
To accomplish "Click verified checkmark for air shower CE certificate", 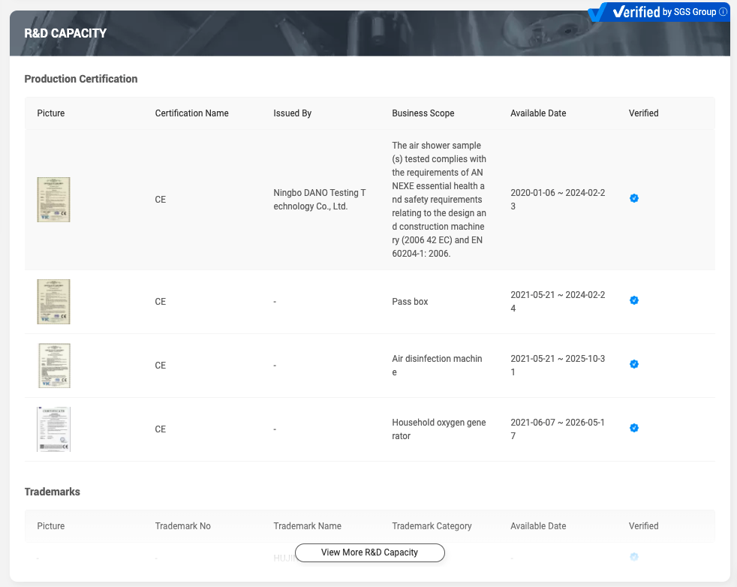I will click(634, 199).
